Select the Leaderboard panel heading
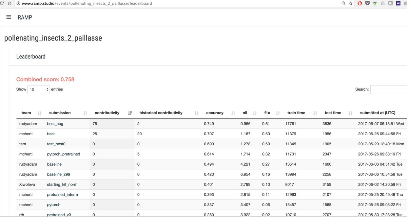This screenshot has height=217, width=407. pyautogui.click(x=31, y=57)
